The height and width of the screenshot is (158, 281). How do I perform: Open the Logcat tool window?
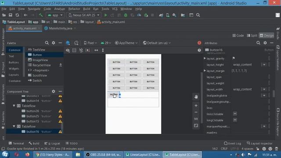click(52, 144)
